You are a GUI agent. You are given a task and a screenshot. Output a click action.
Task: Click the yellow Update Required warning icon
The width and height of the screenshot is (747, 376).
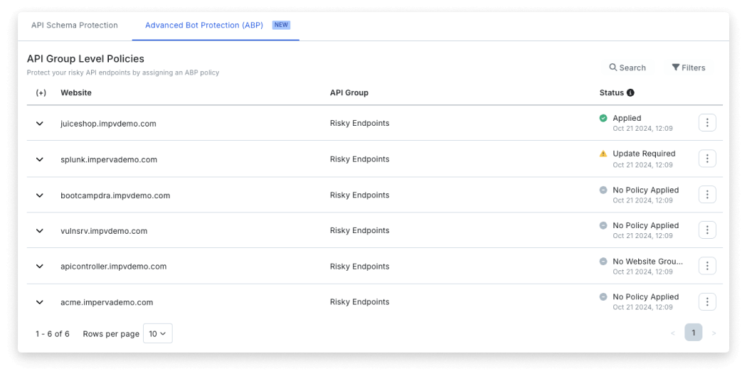pyautogui.click(x=603, y=154)
